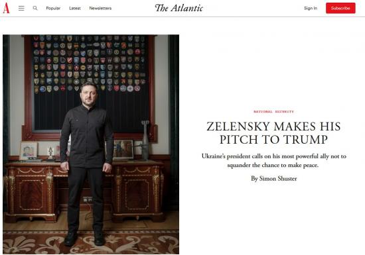The image size is (365, 255).
Task: Open the Latest articles link
Action: (75, 9)
